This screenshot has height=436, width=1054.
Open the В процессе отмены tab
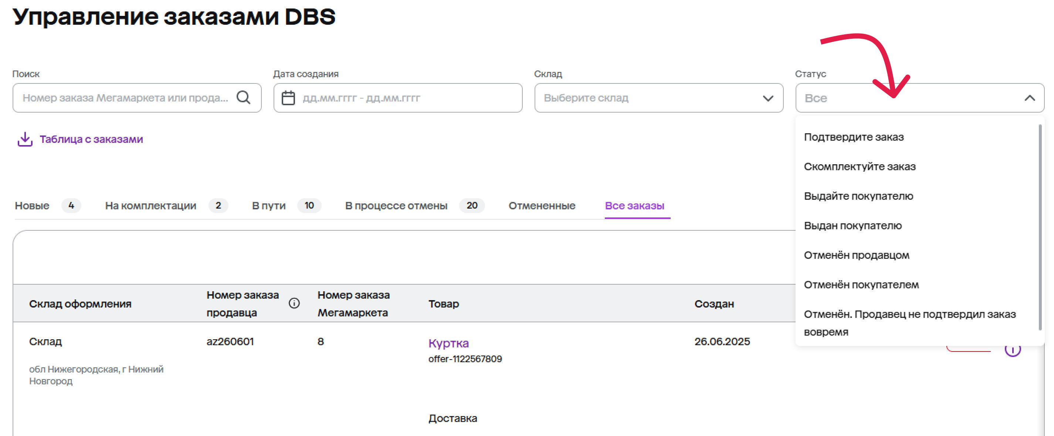coord(396,206)
